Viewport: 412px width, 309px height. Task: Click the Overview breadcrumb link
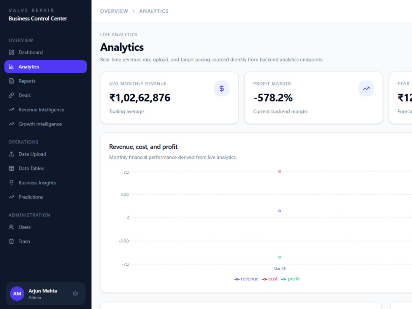114,11
